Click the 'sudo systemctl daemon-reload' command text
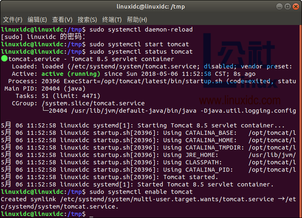This screenshot has width=302, height=218. click(141, 30)
